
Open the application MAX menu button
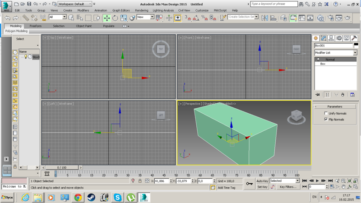[6, 6]
